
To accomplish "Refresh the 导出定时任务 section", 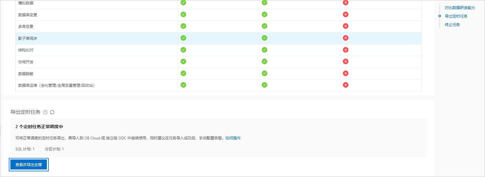I will [x=52, y=112].
